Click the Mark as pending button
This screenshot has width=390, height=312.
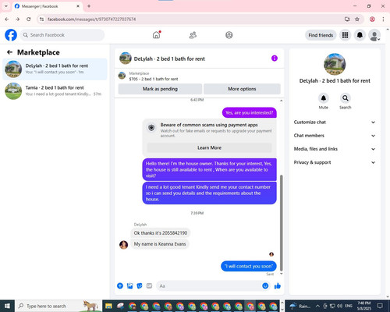click(x=160, y=89)
